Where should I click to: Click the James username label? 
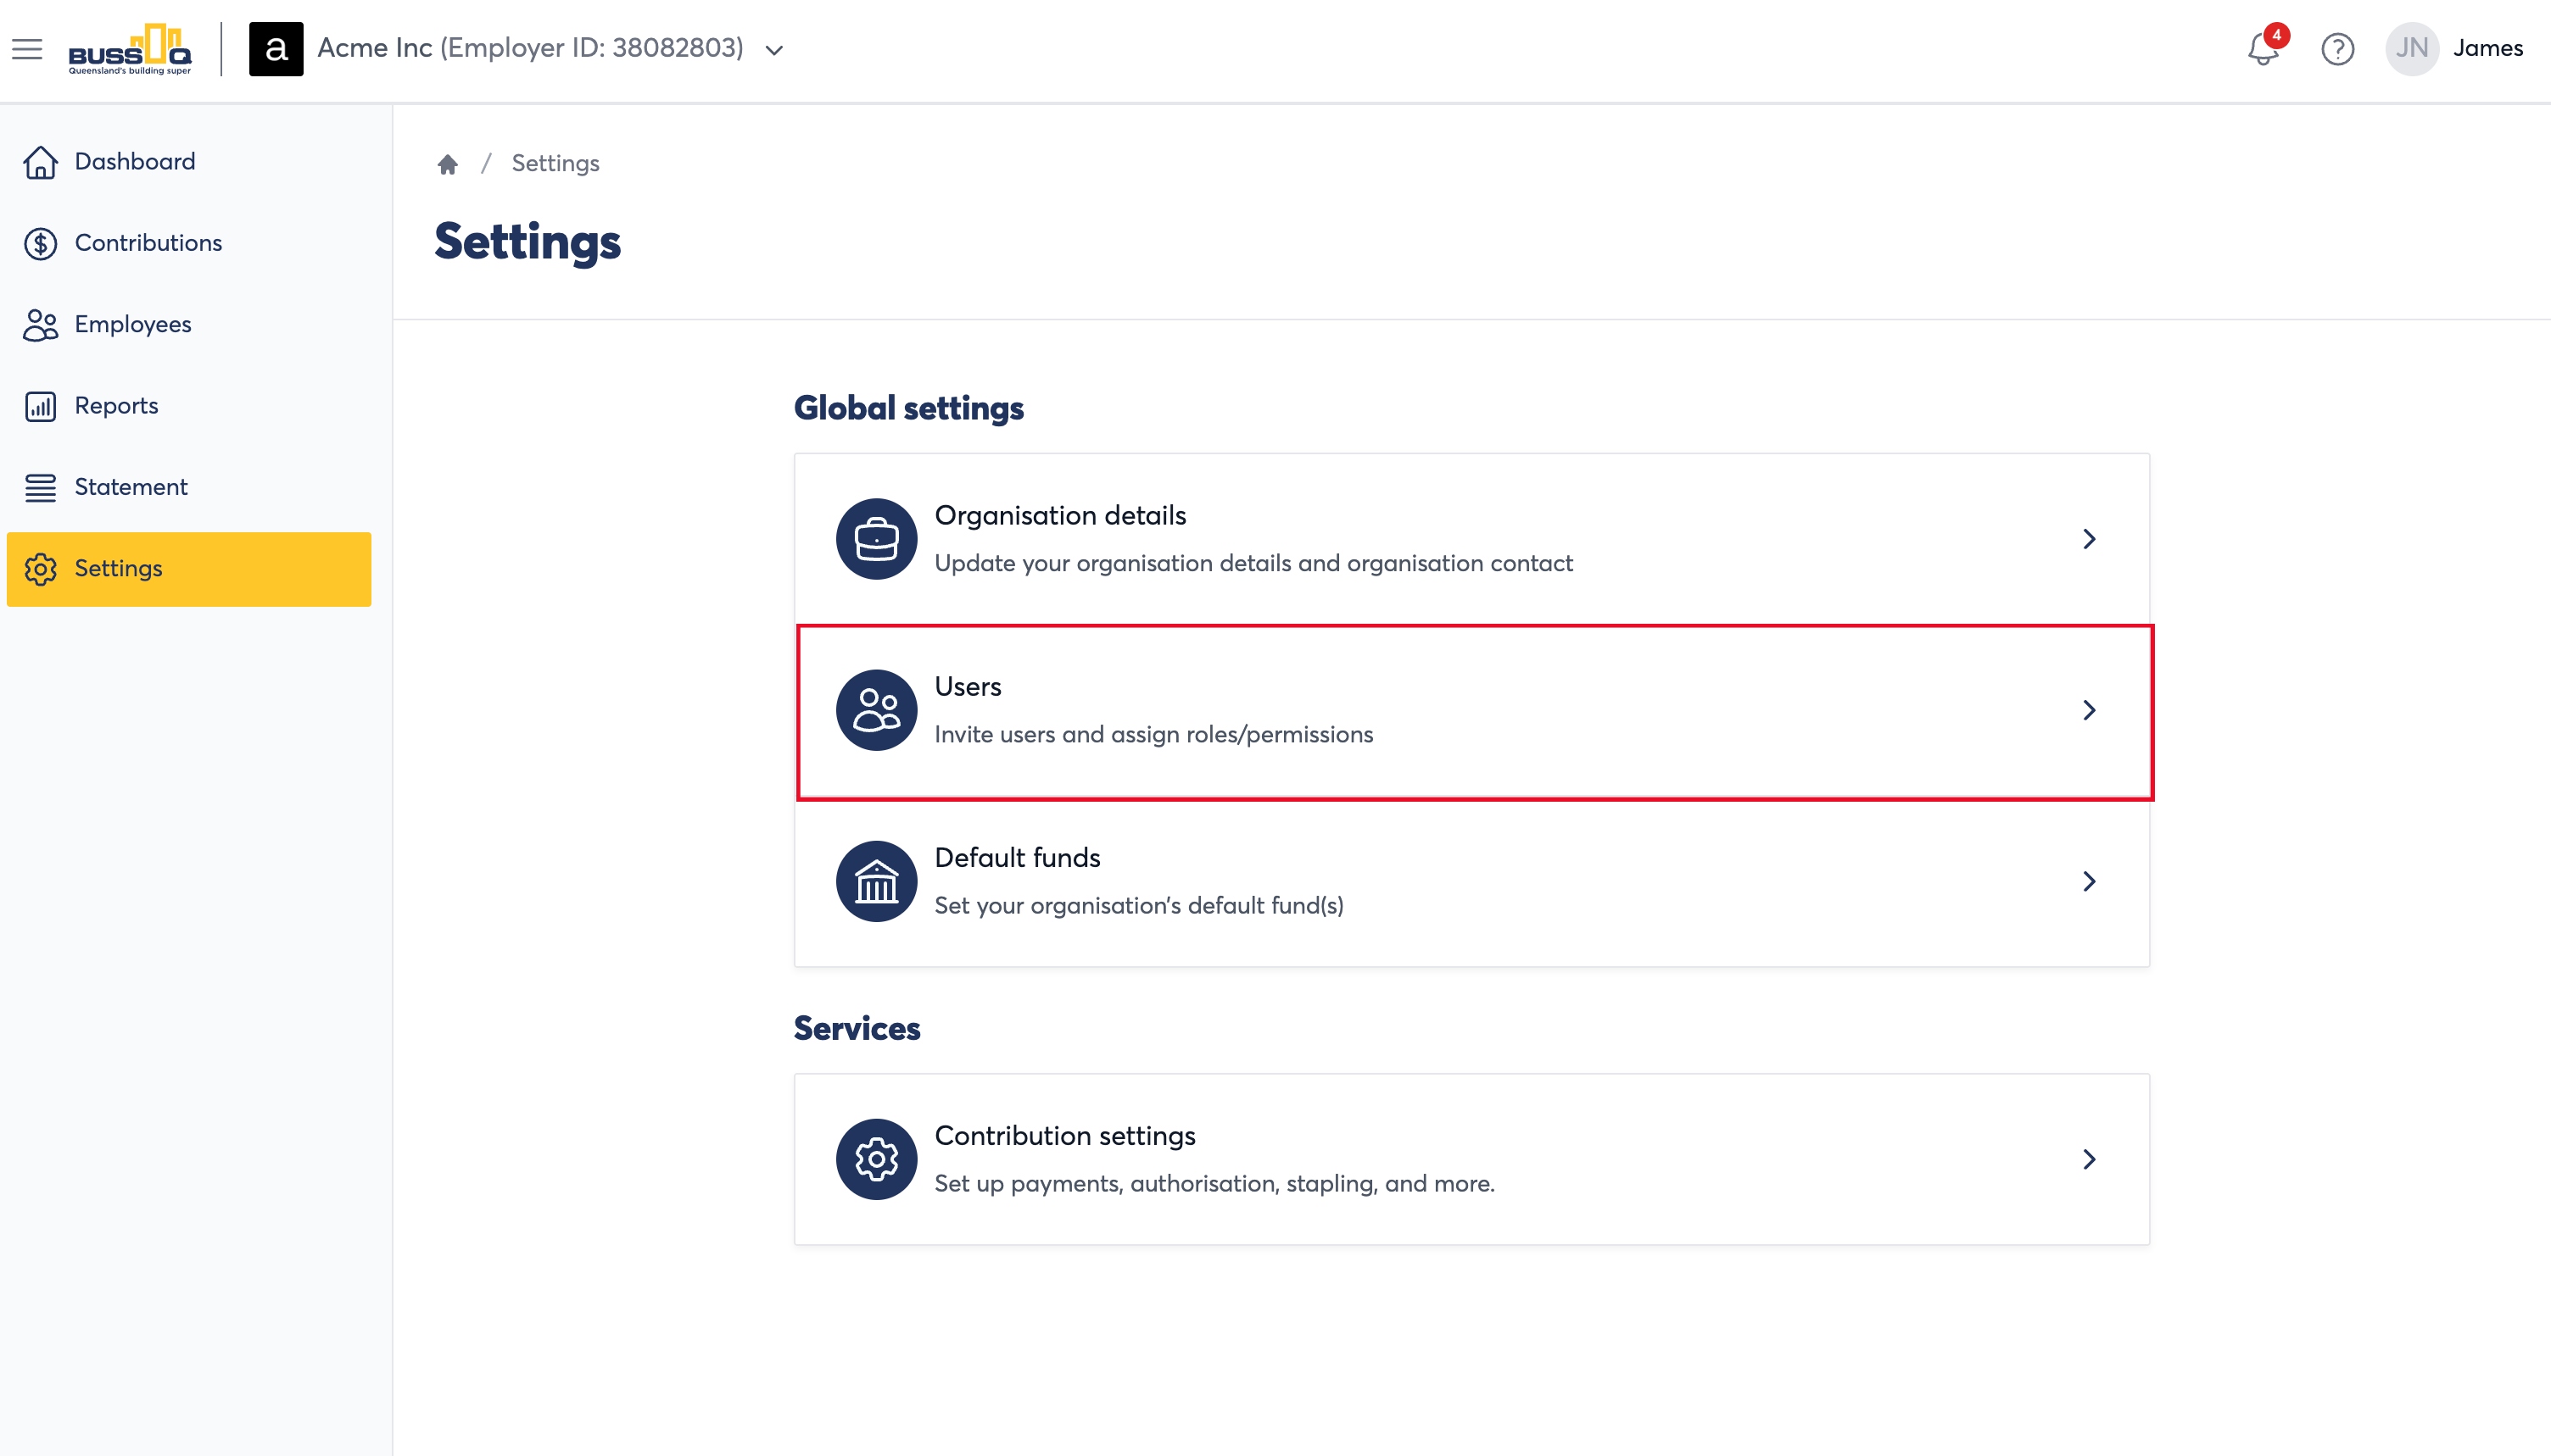(x=2487, y=48)
